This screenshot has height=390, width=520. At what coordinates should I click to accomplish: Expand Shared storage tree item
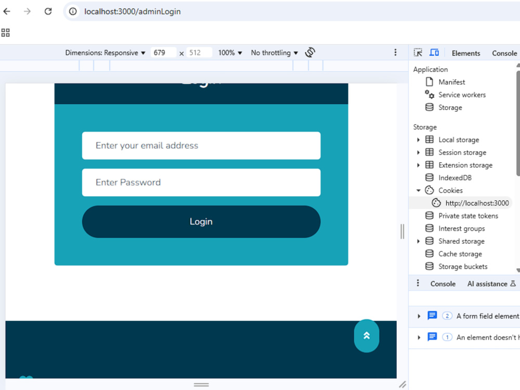[418, 241]
